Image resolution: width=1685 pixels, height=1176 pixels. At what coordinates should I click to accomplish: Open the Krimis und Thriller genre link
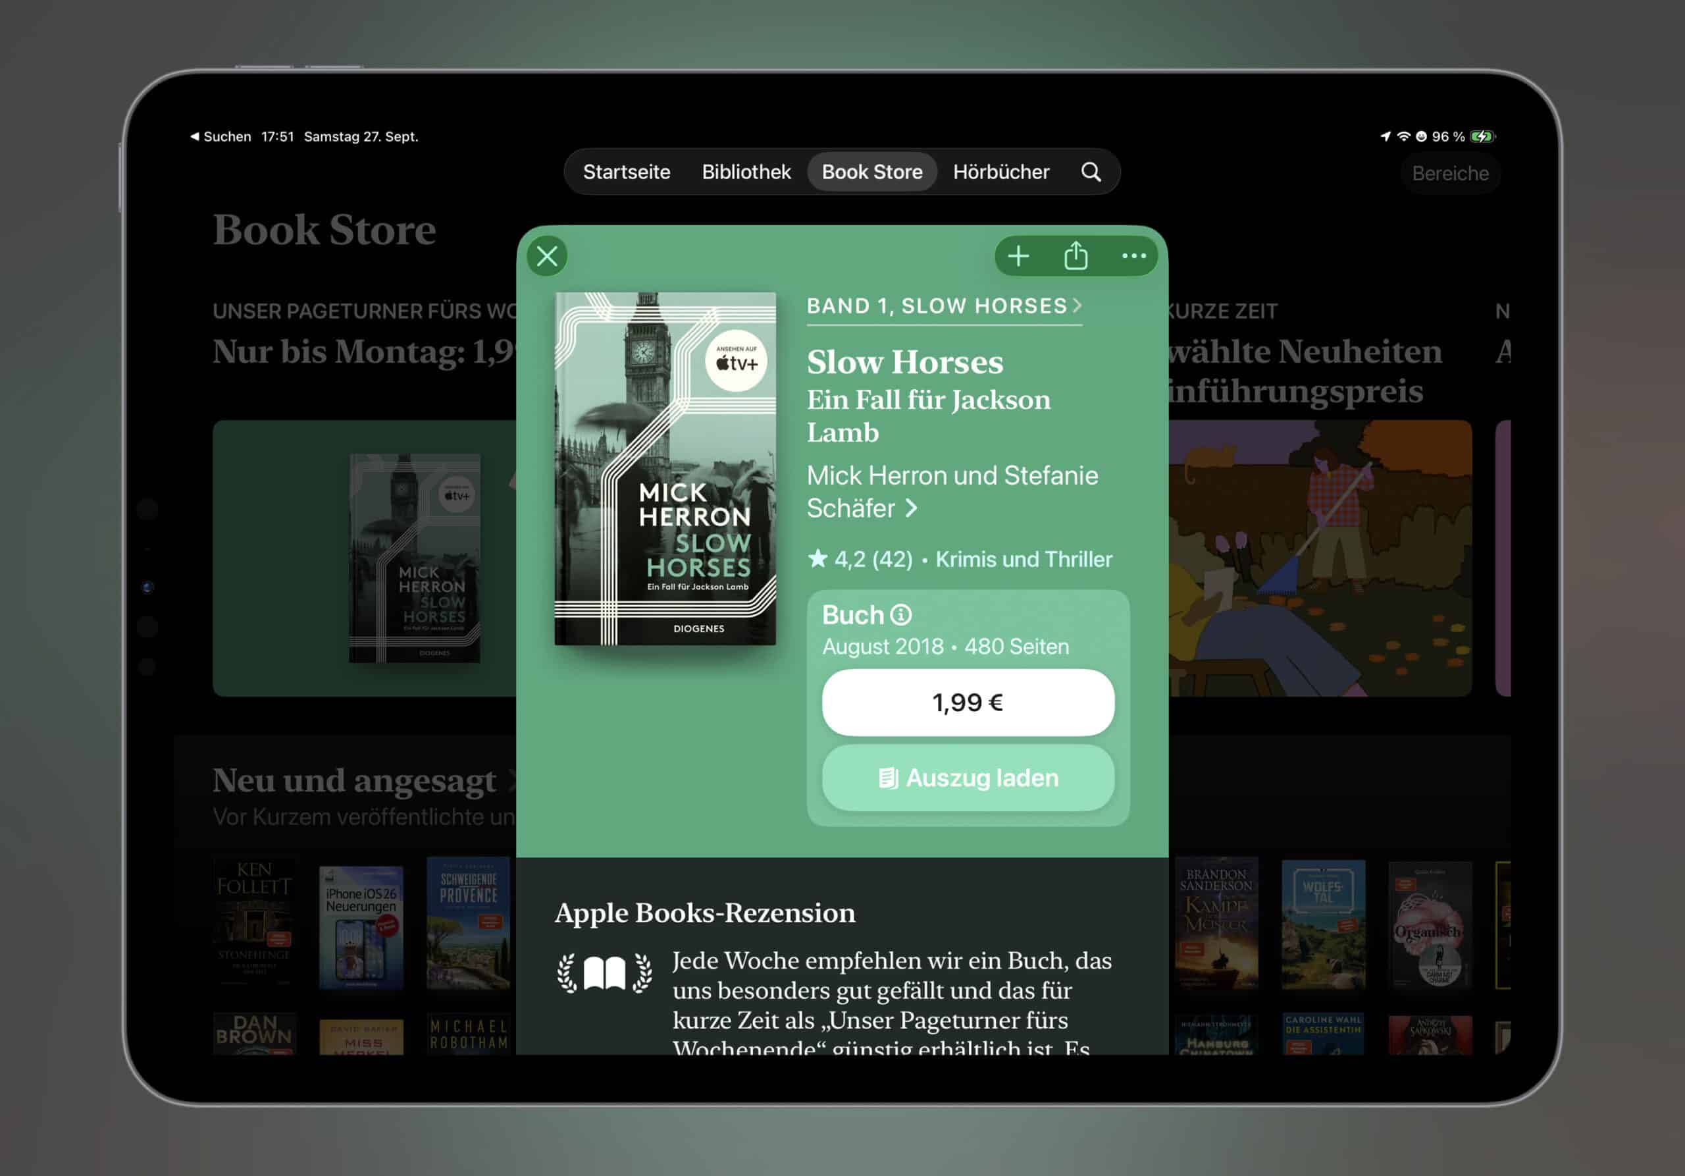coord(1024,560)
